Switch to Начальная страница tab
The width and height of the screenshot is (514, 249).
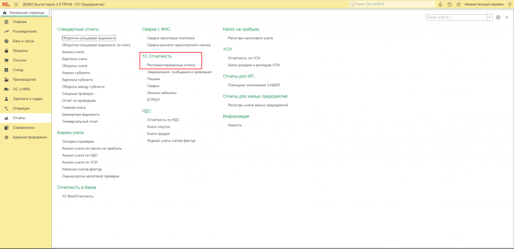click(24, 13)
